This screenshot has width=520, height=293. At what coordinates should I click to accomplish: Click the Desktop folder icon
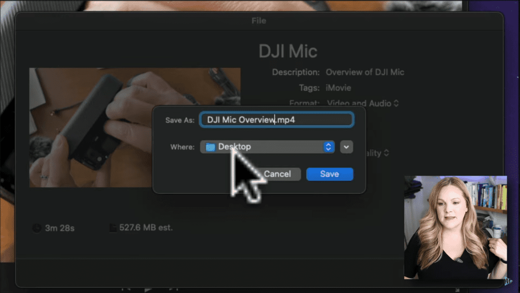(x=210, y=147)
